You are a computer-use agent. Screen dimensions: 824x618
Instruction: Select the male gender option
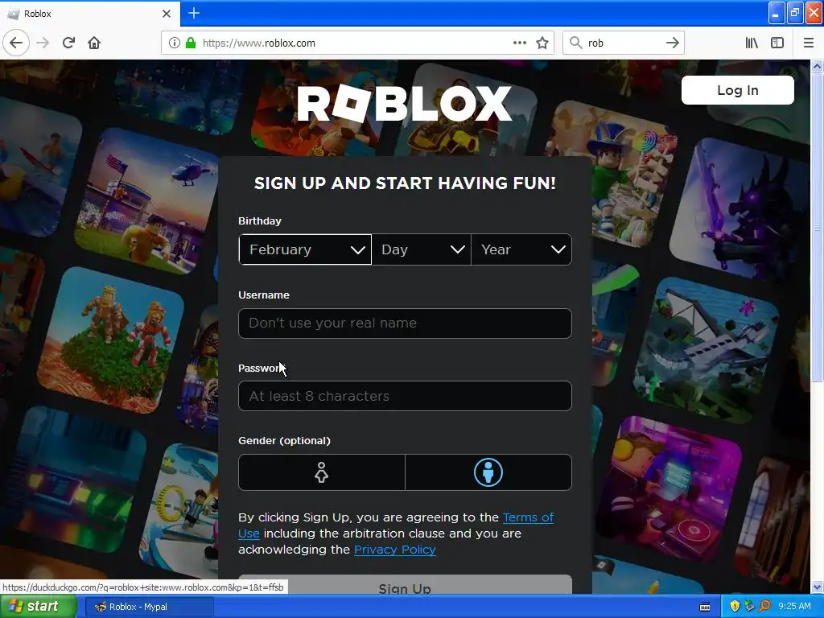tap(488, 472)
